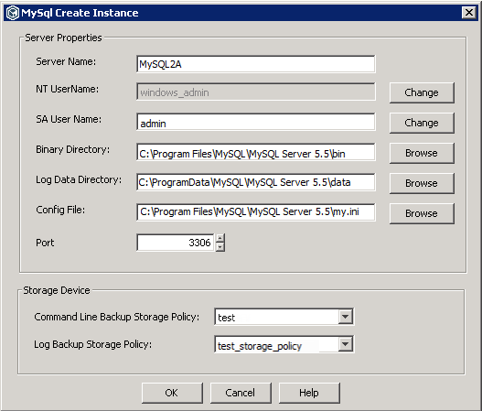Browse for the Config File
This screenshot has height=411, width=482.
[x=422, y=213]
